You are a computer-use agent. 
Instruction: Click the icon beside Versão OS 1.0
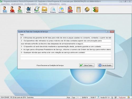[99, 97]
